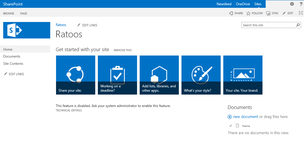Click the blue plus new document icon
Image resolution: width=304 pixels, height=144 pixels.
[230, 117]
